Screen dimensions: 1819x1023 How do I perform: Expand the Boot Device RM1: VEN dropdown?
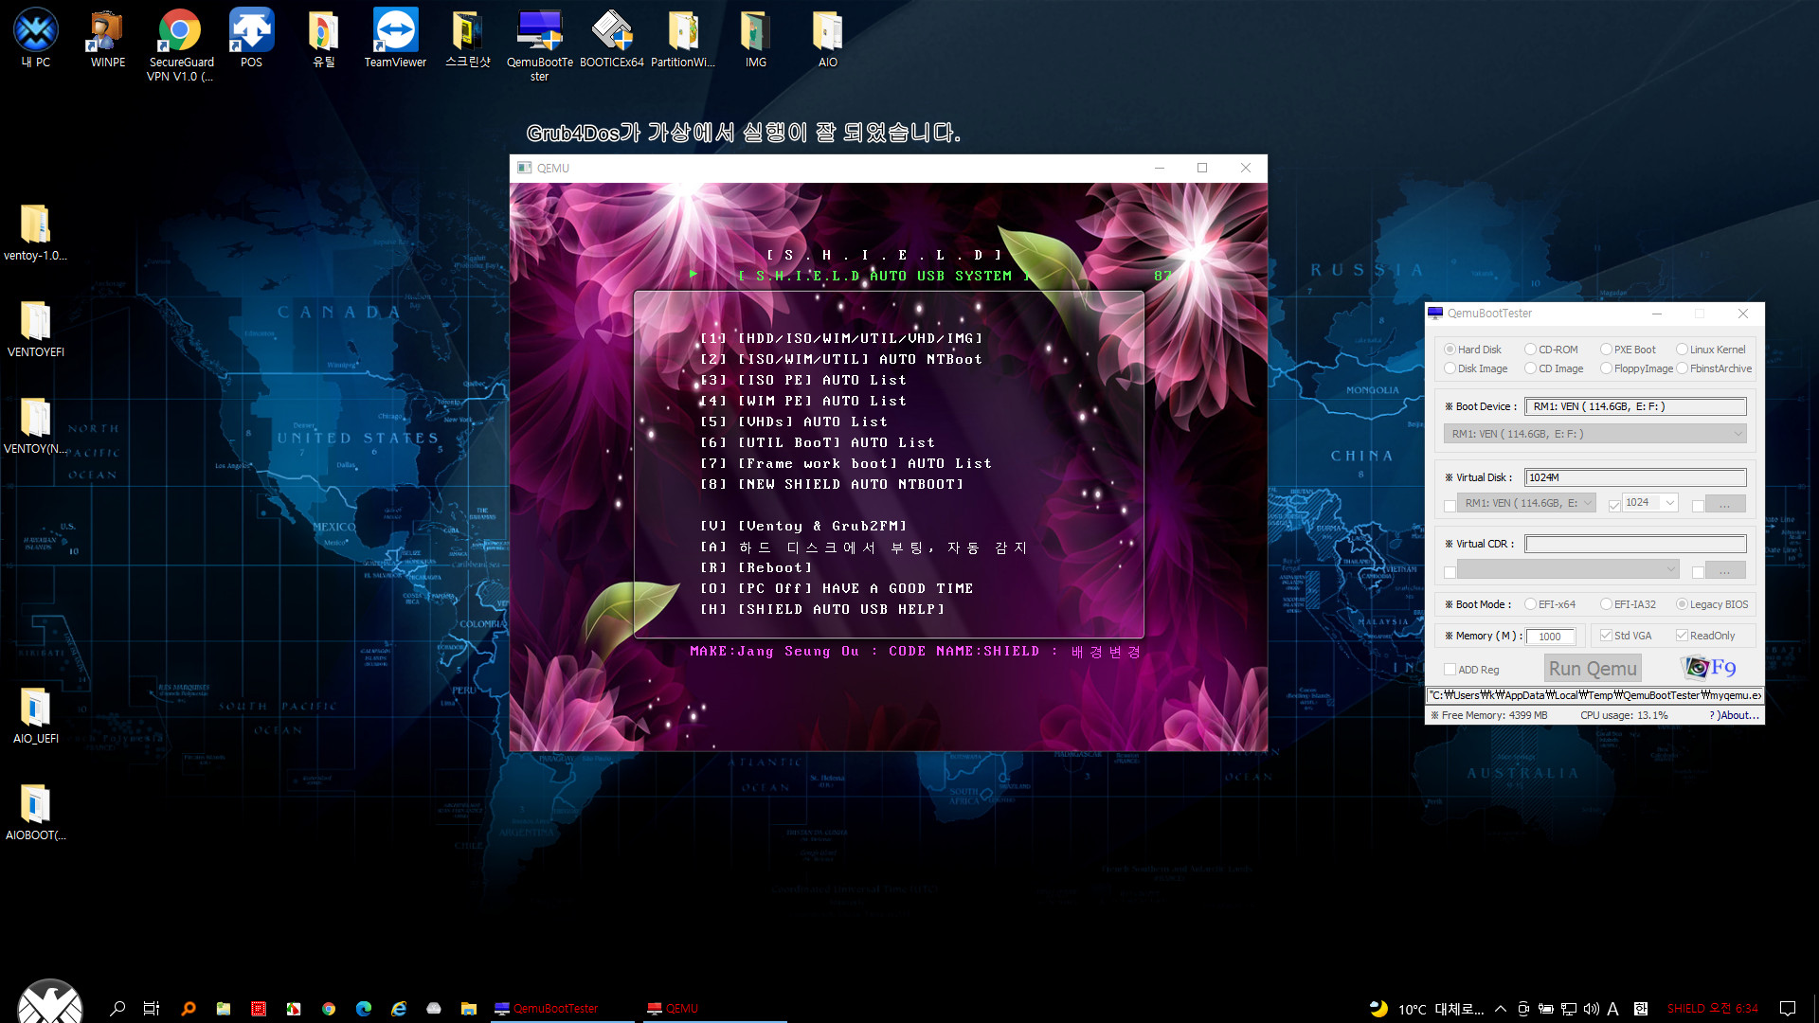1594,434
